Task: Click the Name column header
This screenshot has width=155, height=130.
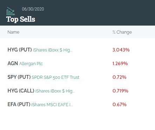Action: tap(13, 32)
